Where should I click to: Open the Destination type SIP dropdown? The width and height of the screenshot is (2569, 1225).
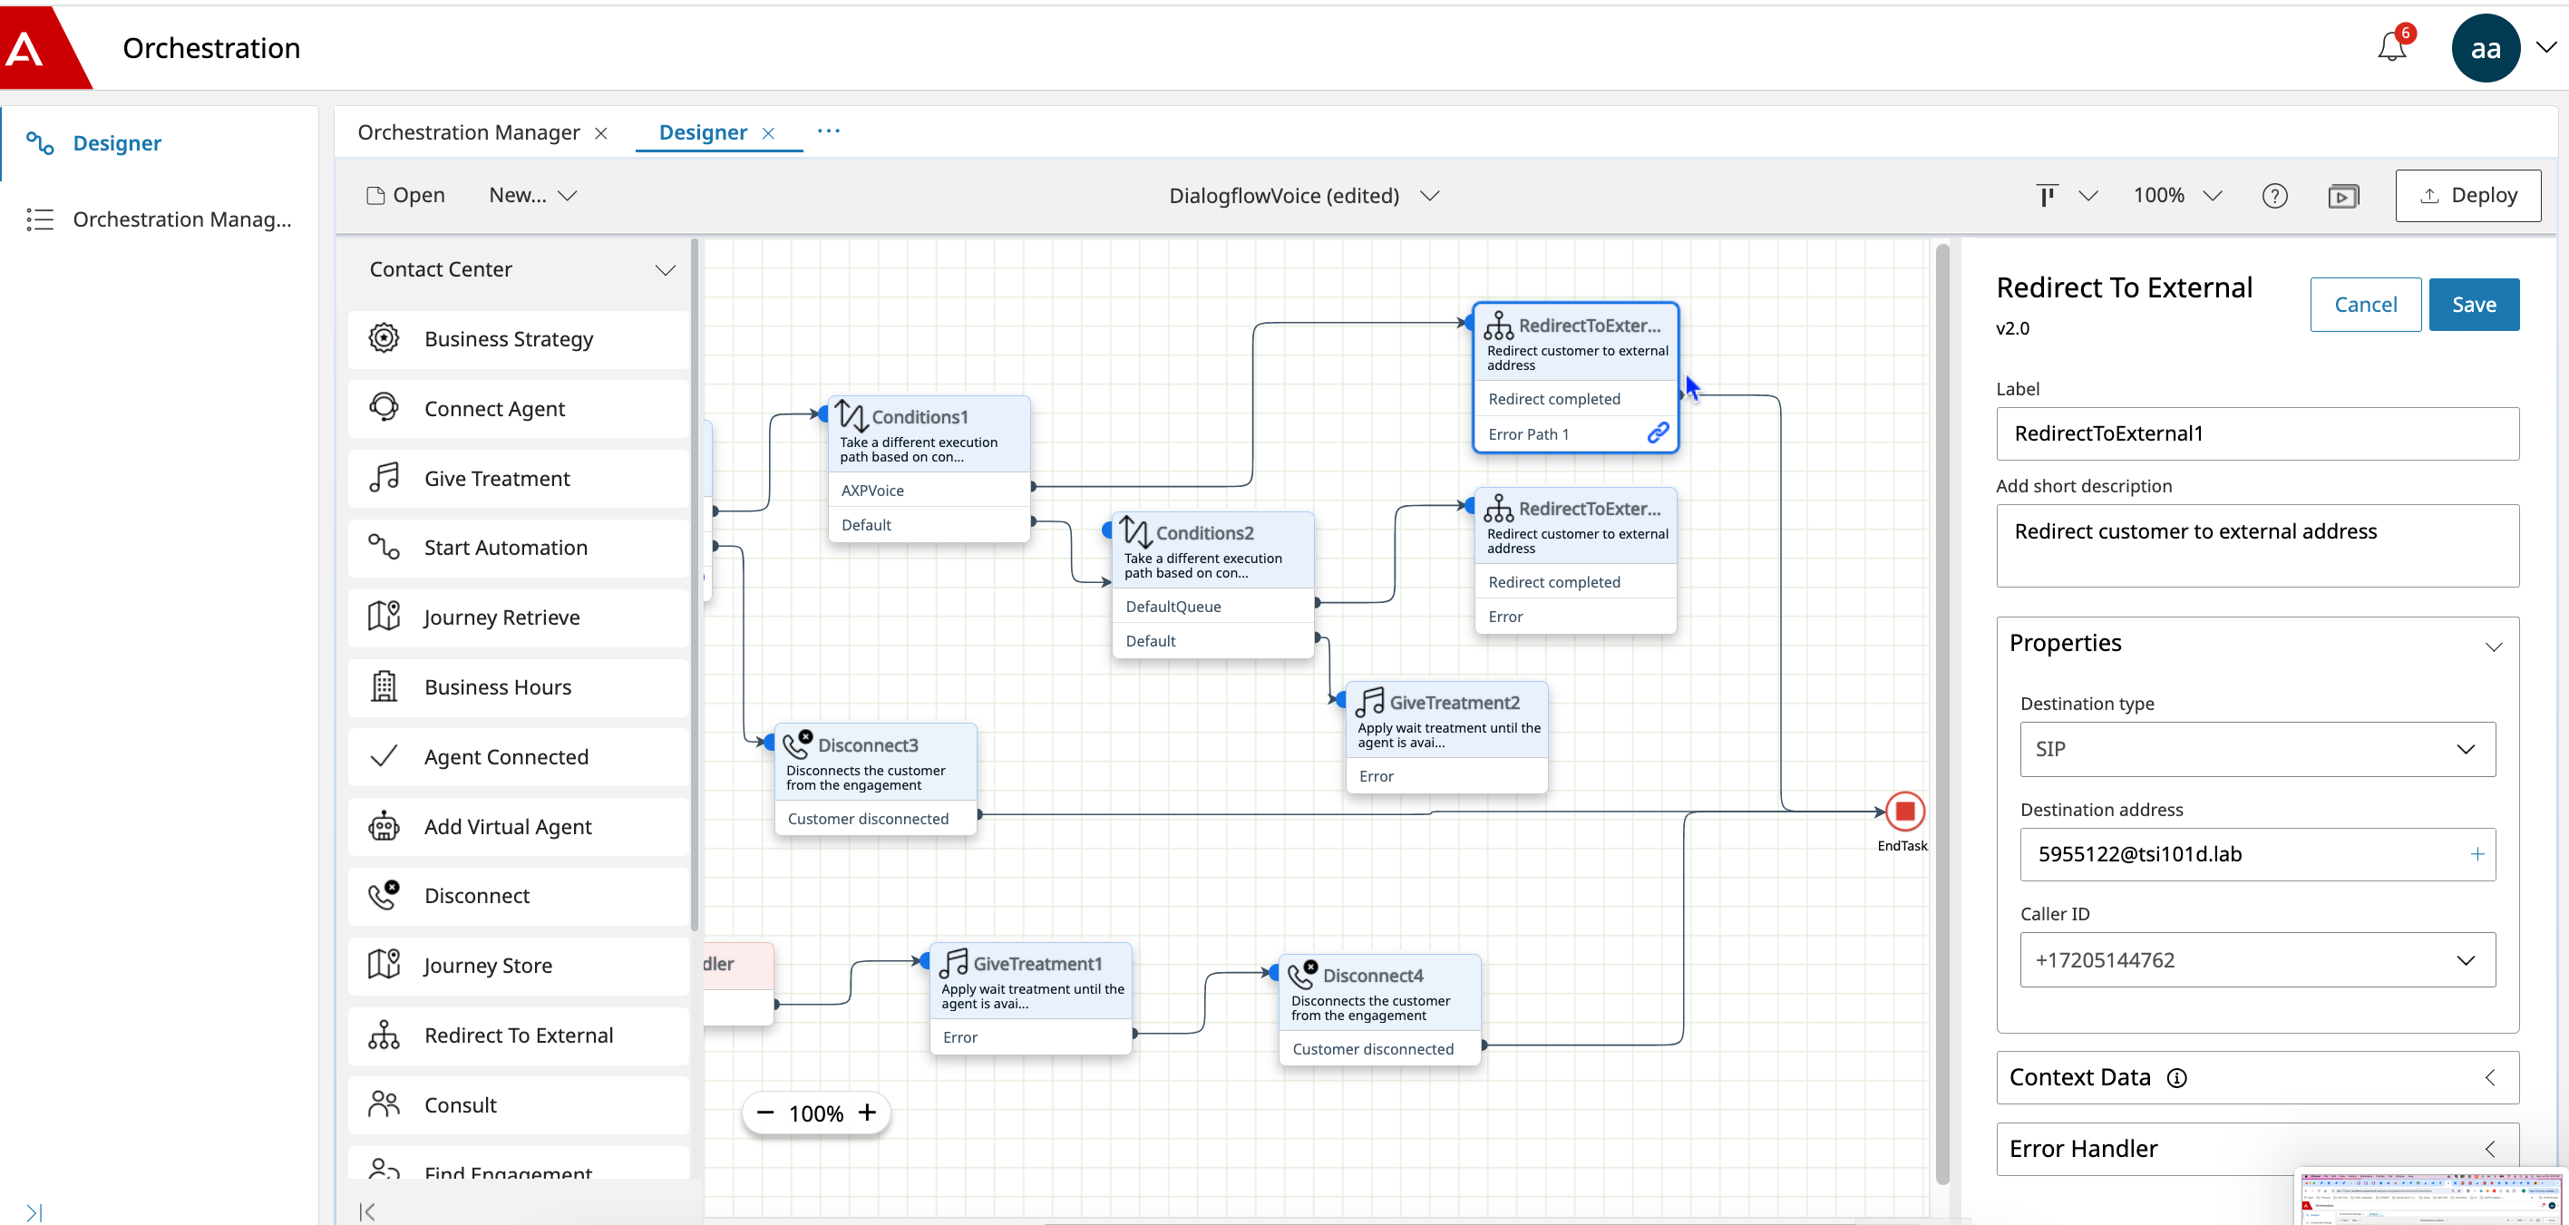coord(2257,748)
